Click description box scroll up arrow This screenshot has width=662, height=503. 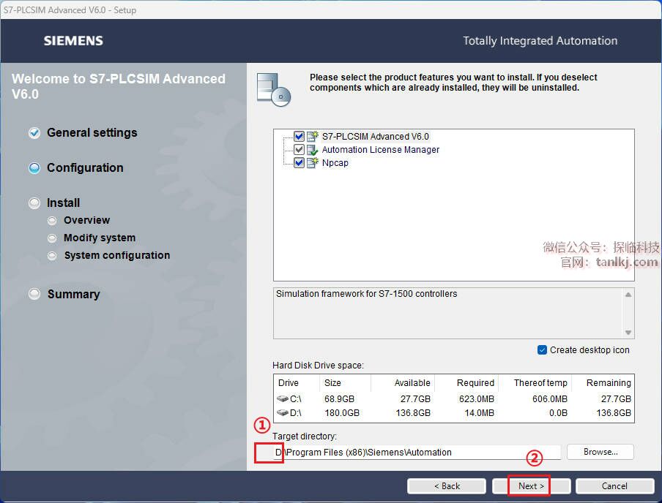[x=628, y=295]
